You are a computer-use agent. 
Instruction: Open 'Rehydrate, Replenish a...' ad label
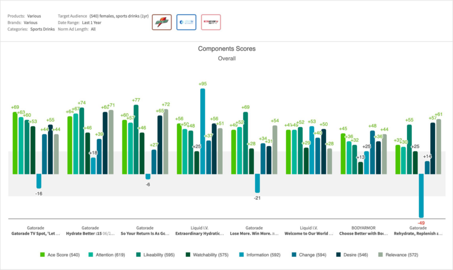418,234
